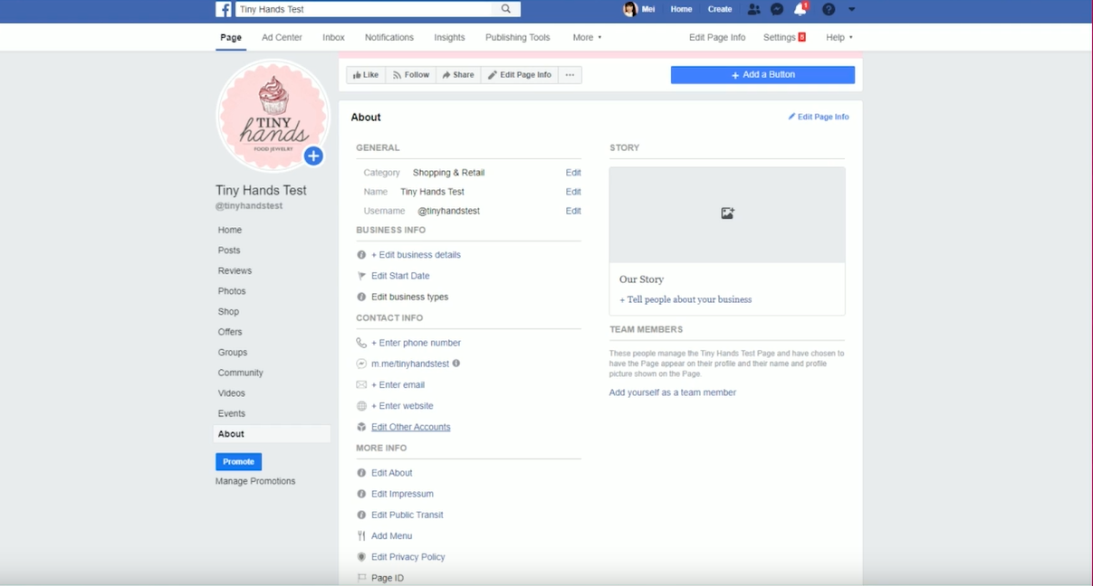This screenshot has width=1093, height=586.
Task: Click the Facebook logo icon
Action: (222, 9)
